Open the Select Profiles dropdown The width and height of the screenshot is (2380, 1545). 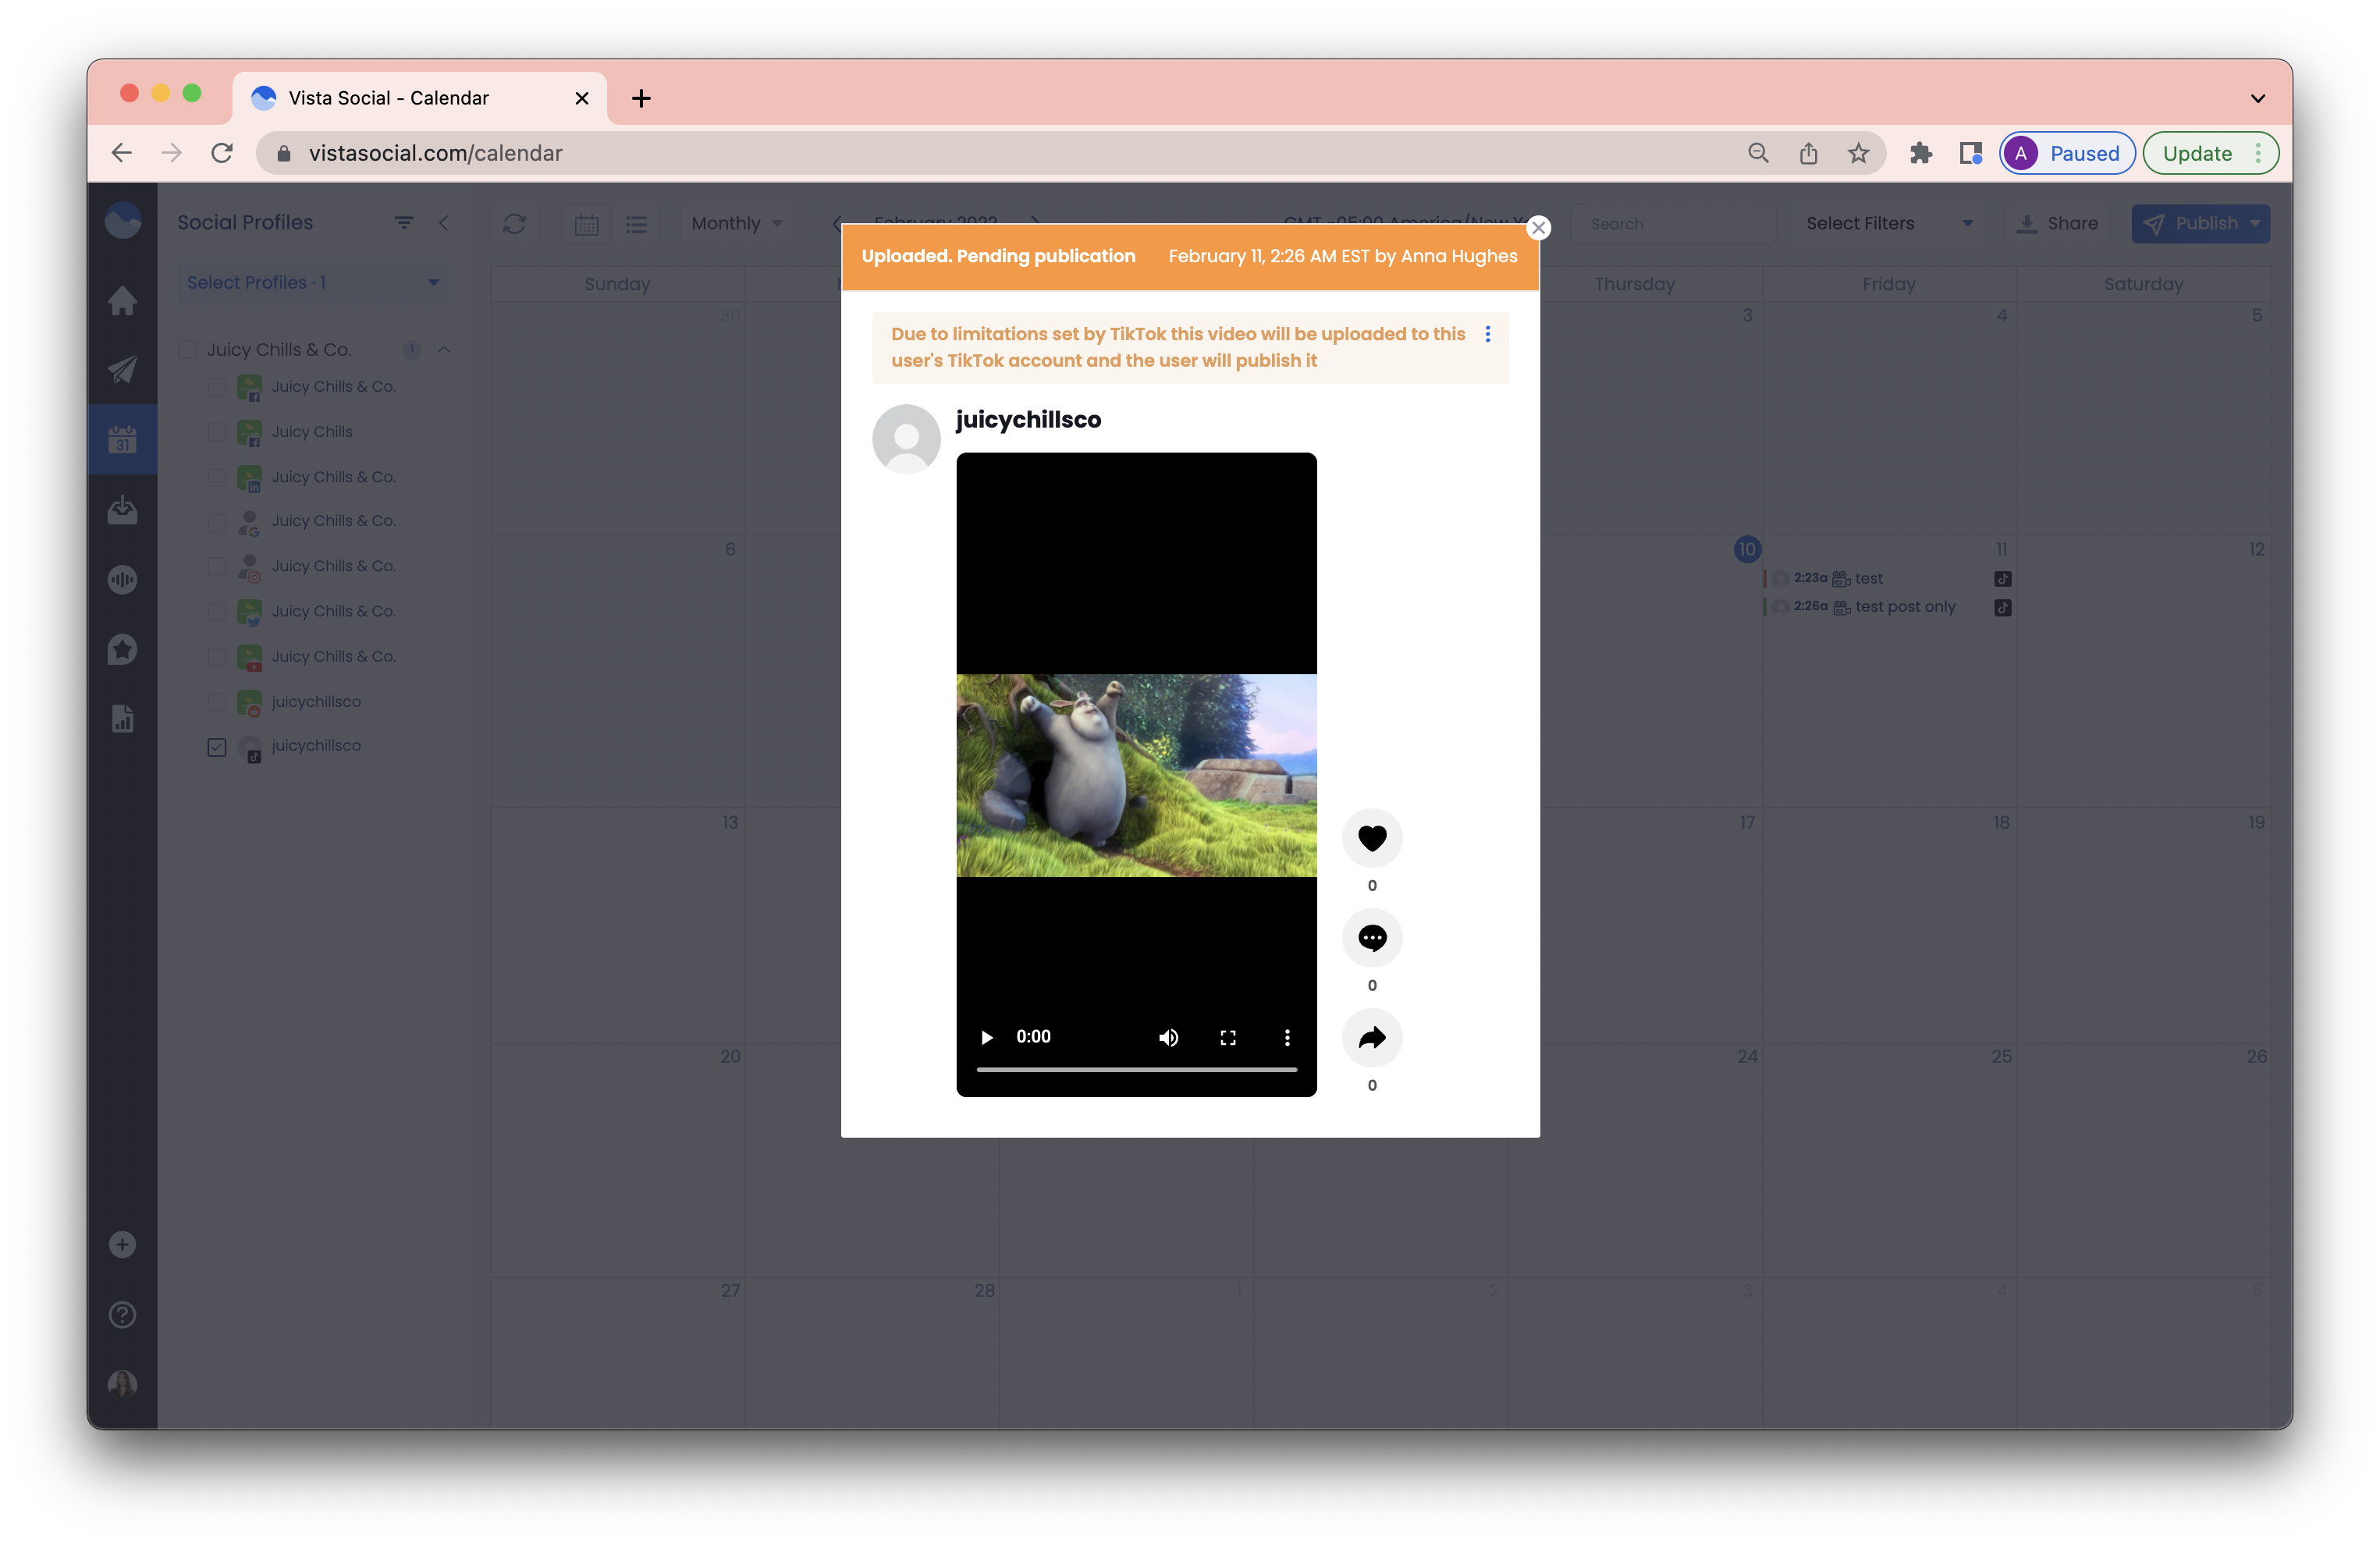click(x=313, y=283)
